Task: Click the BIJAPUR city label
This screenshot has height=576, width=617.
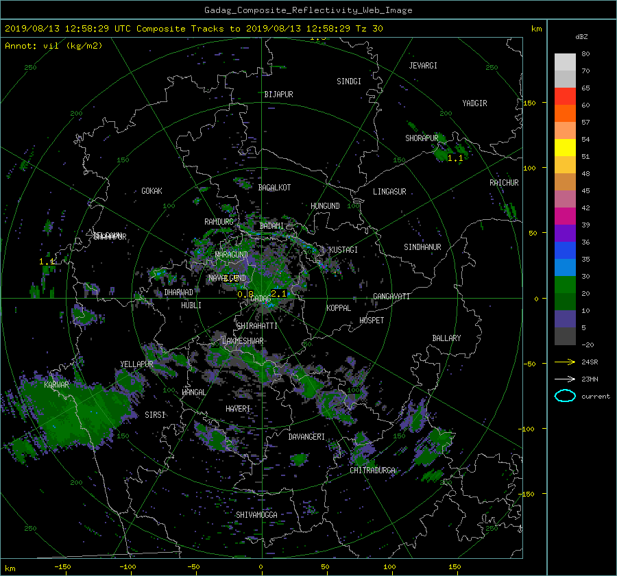Action: click(x=278, y=95)
